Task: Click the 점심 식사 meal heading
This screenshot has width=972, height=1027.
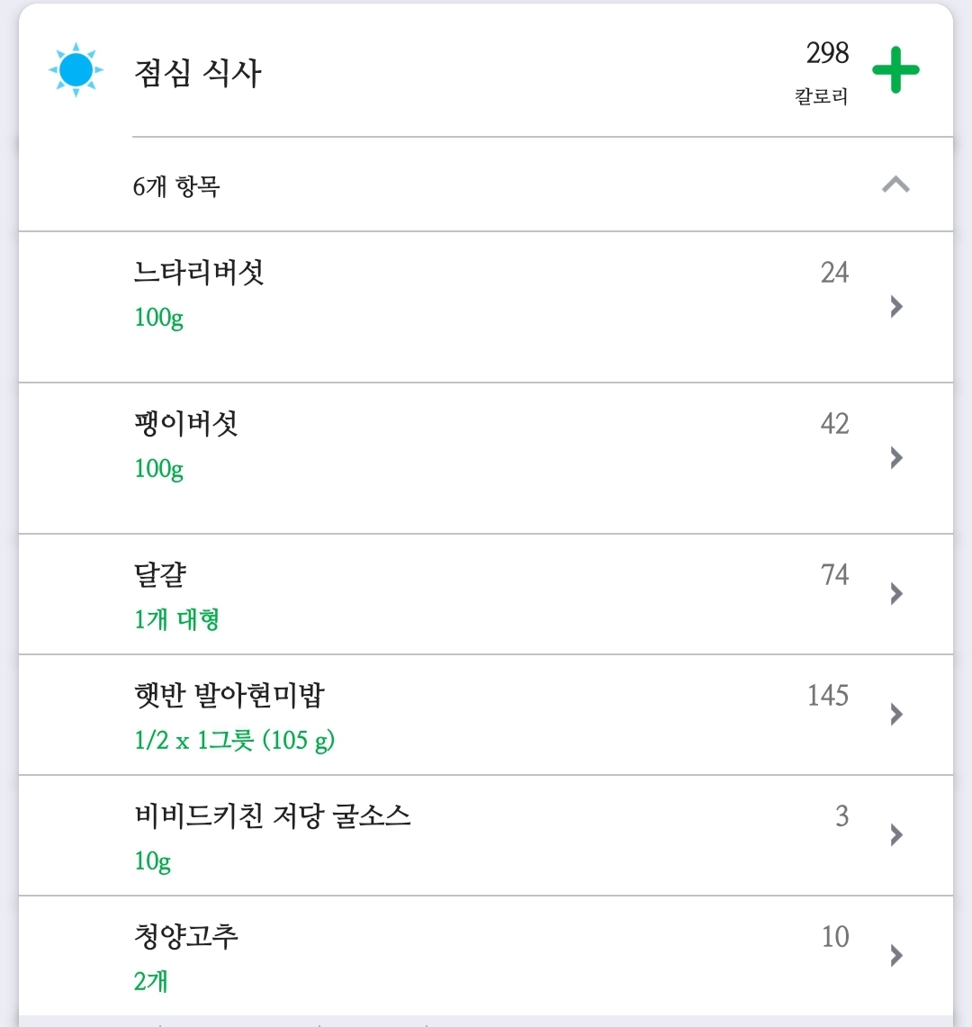Action: click(197, 72)
